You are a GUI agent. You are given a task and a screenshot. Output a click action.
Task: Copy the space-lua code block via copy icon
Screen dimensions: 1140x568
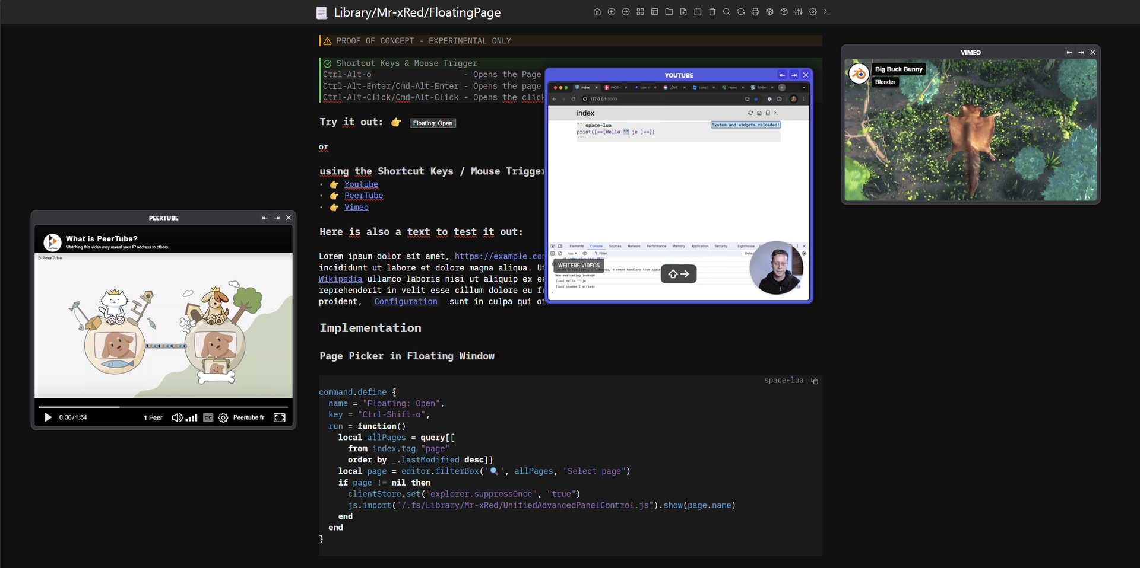coord(814,381)
